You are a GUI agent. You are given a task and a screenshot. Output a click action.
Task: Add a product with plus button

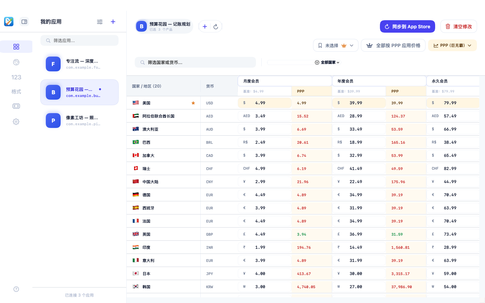coord(205,27)
